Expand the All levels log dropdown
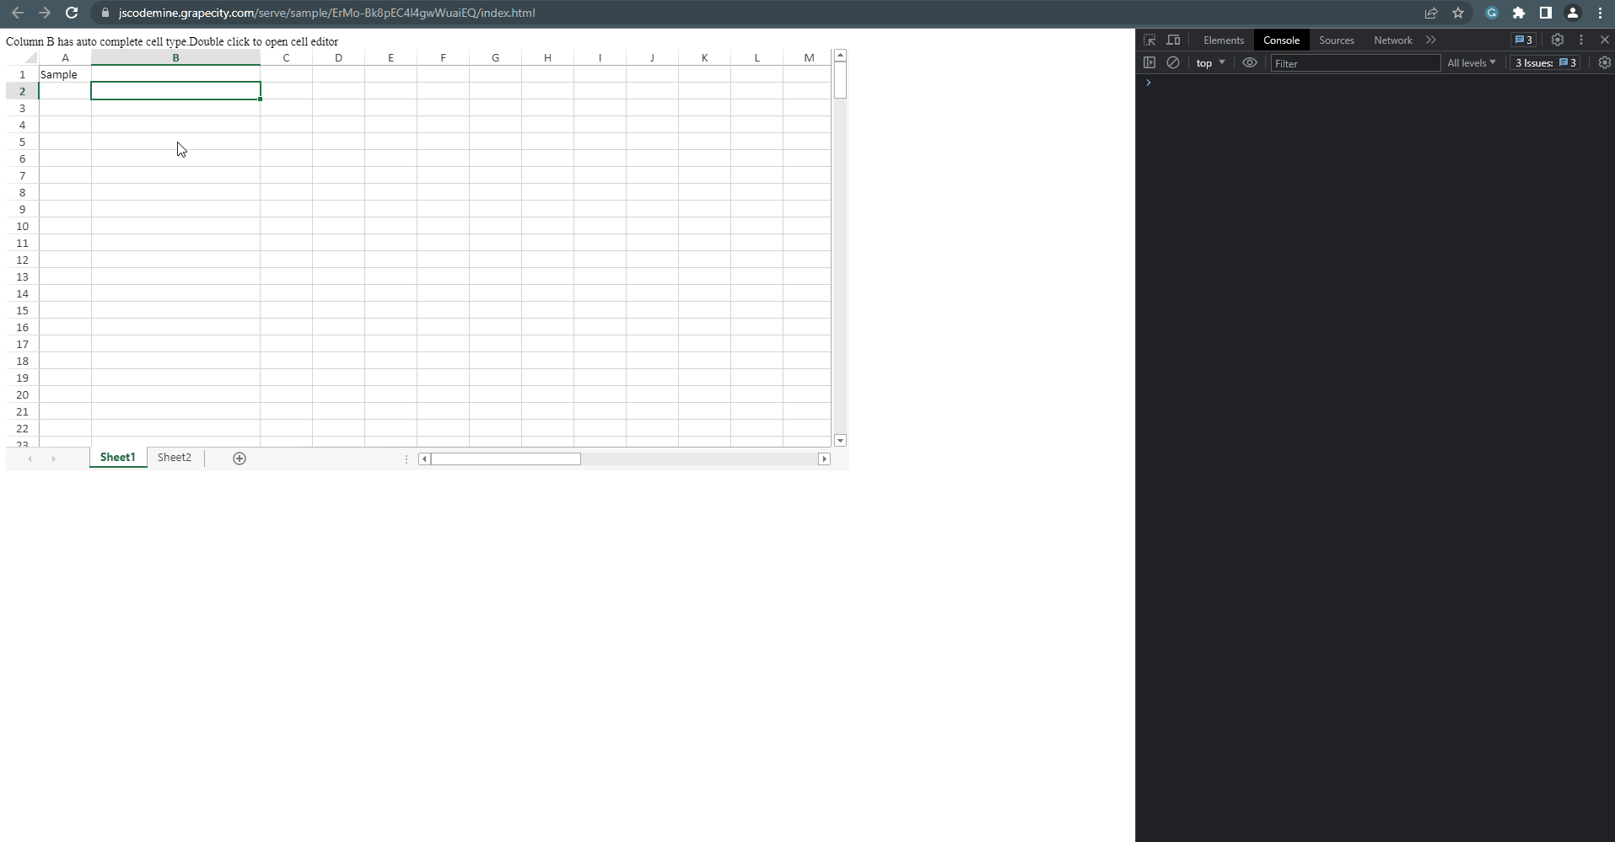The width and height of the screenshot is (1615, 842). click(1471, 63)
